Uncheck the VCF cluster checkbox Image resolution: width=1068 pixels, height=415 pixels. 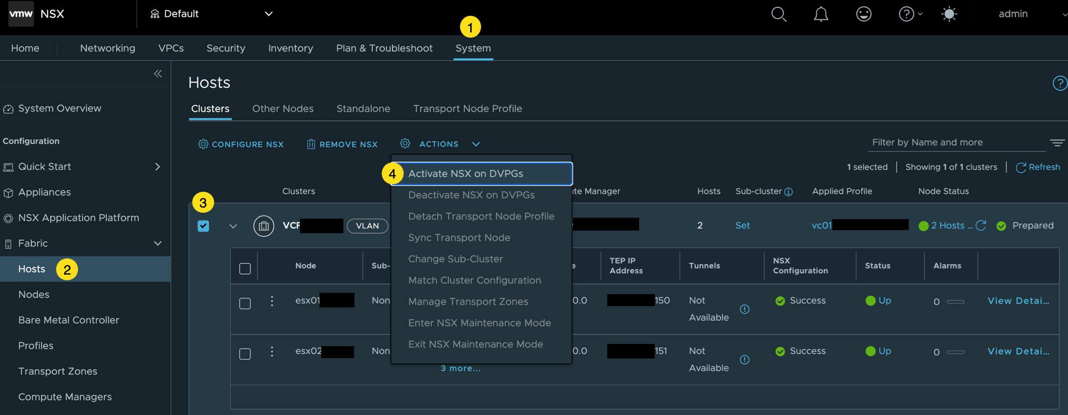pos(203,226)
